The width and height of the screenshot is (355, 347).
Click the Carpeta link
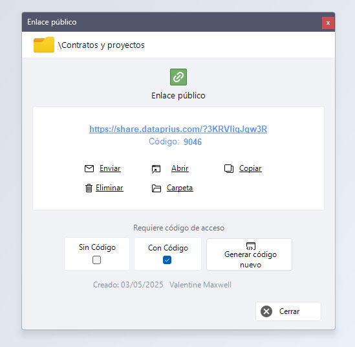pos(180,188)
